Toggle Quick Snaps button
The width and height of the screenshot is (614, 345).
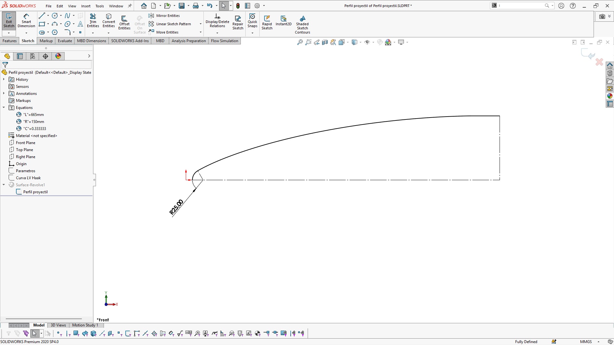(252, 21)
